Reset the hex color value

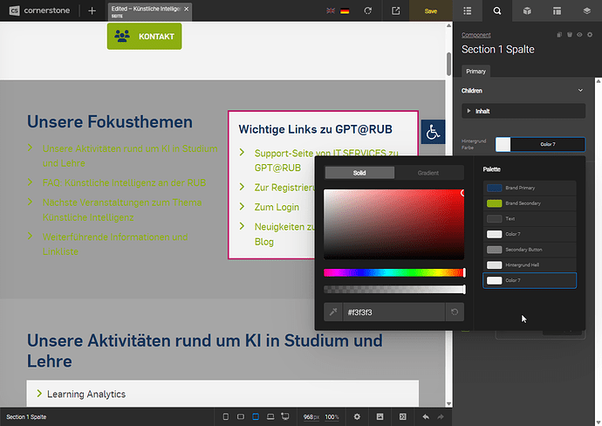(455, 312)
